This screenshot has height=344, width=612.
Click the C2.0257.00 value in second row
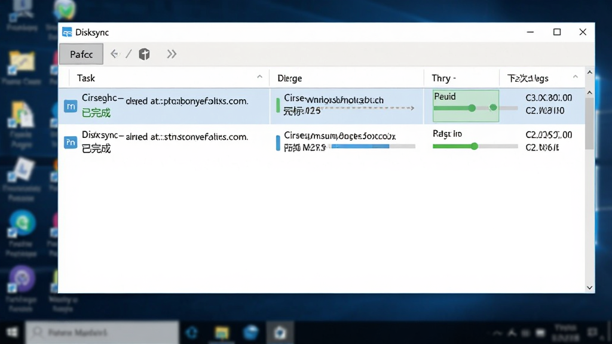coord(549,135)
